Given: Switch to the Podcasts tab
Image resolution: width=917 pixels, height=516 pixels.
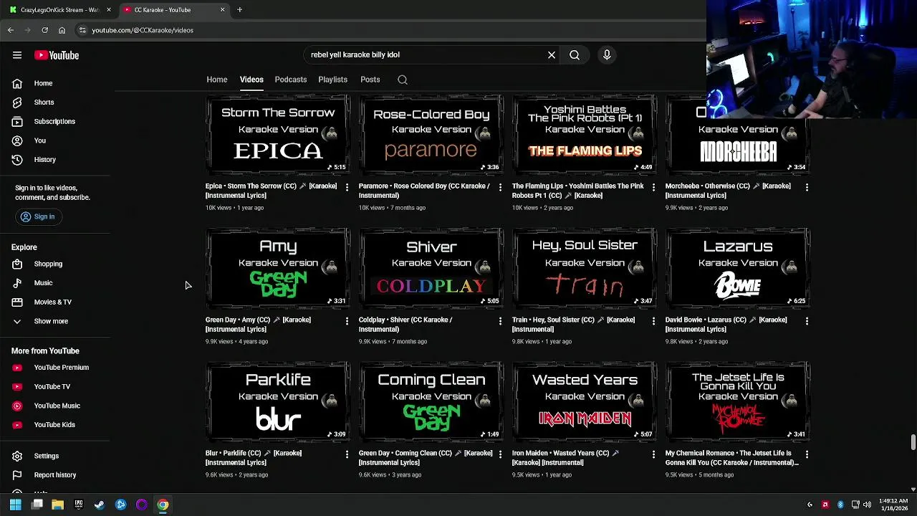Looking at the screenshot, I should coord(291,80).
